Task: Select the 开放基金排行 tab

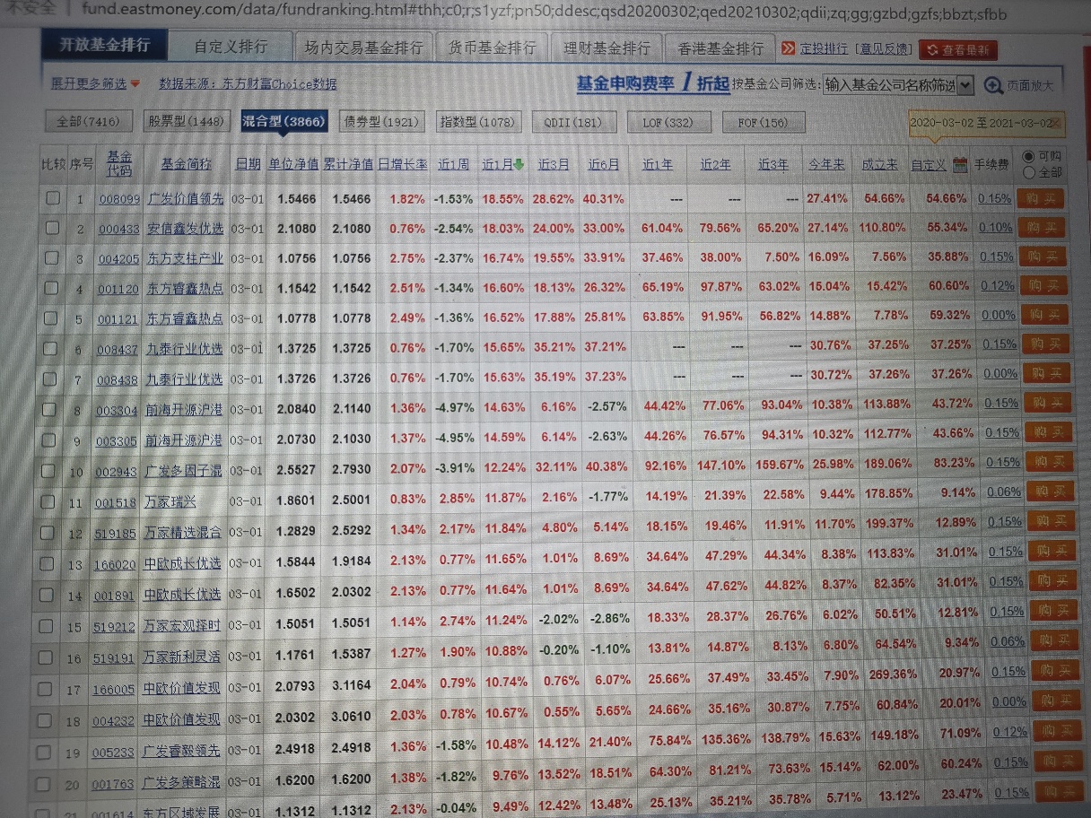Action: point(104,45)
